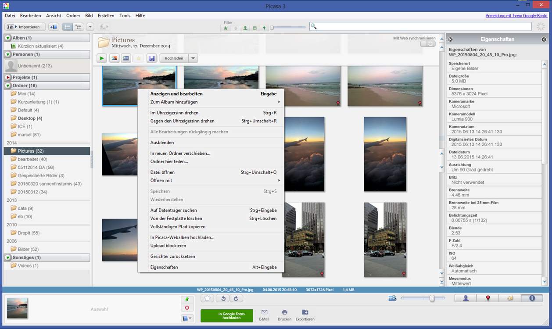Click In Google Fotos hochladen button
This screenshot has height=329, width=552.
coord(227,316)
